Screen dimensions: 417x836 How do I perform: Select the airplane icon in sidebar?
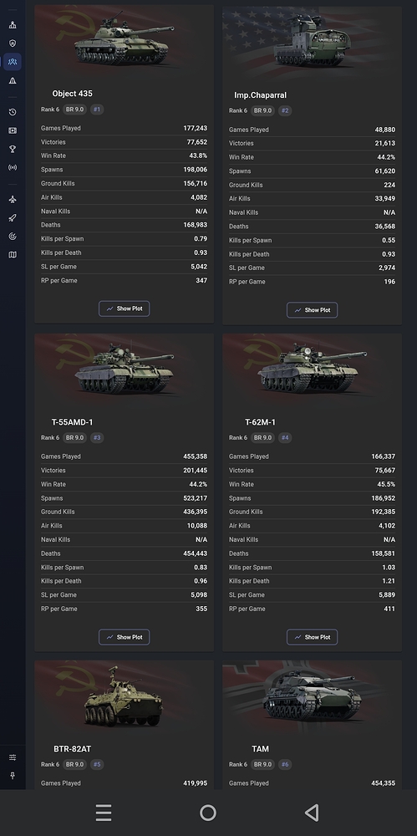coord(13,200)
